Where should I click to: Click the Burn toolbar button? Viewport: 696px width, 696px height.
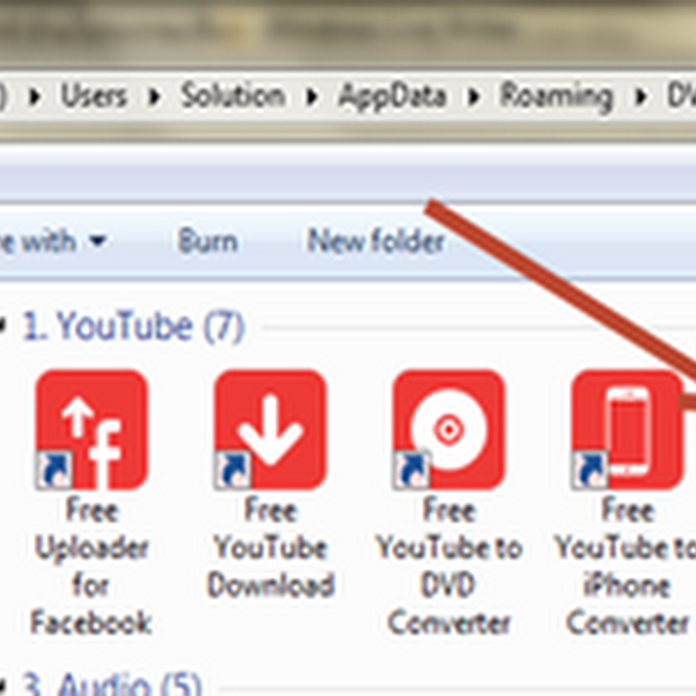[x=208, y=241]
